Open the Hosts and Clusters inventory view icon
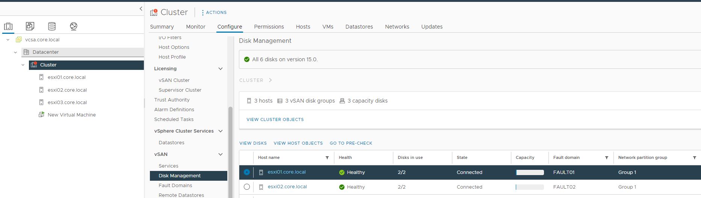 click(8, 26)
